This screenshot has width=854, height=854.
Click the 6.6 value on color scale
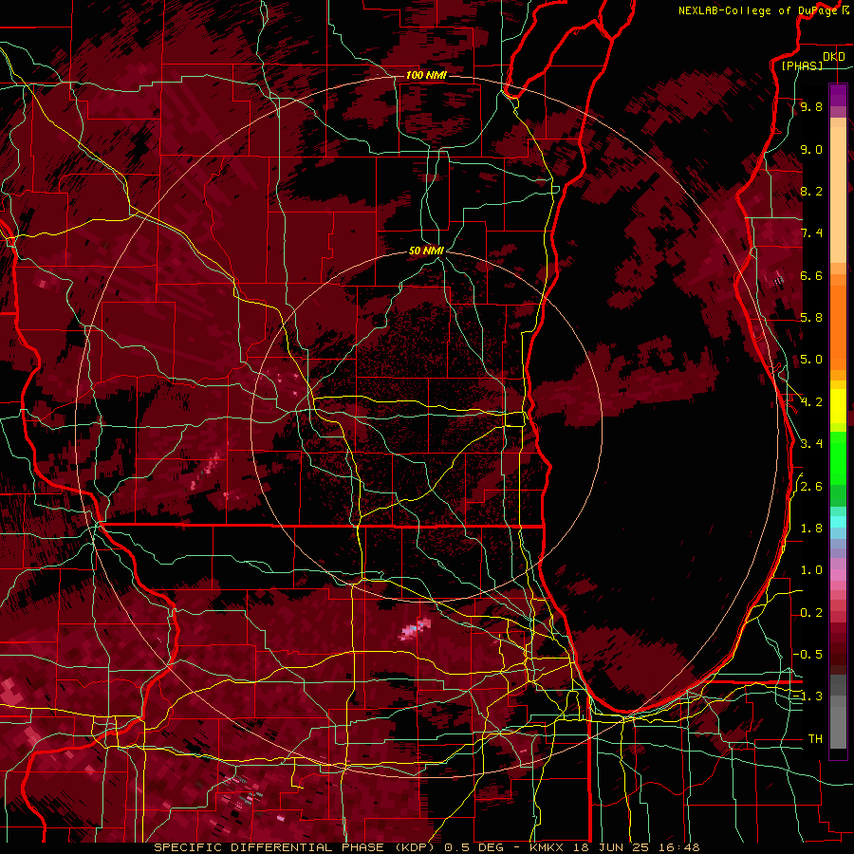pyautogui.click(x=811, y=275)
